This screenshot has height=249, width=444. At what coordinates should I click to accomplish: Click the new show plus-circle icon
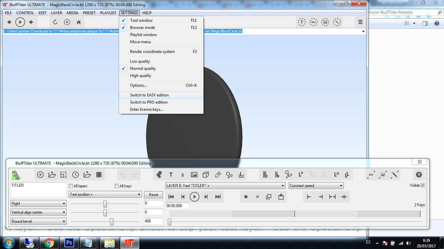pos(40,175)
